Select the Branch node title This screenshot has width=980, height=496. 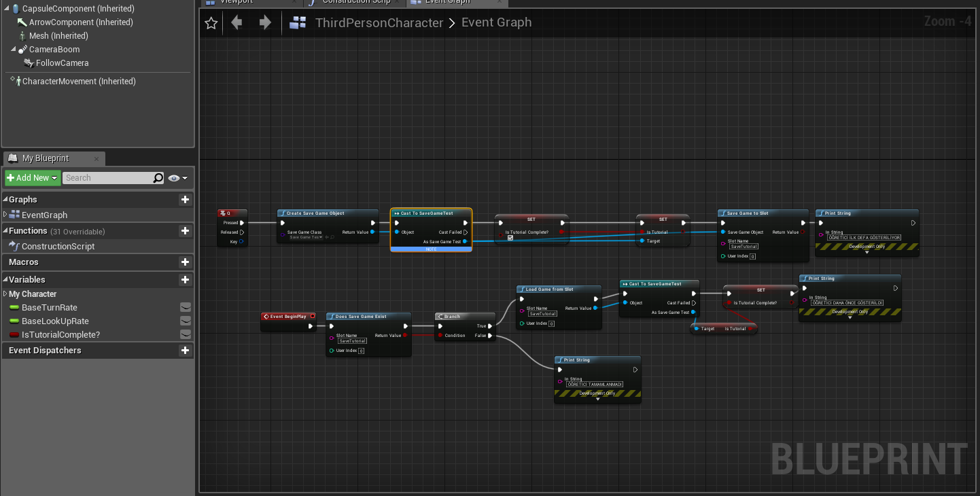point(453,317)
